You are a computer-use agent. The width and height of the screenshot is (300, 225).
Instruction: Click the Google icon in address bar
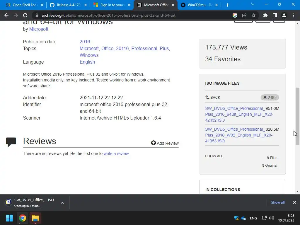point(235,15)
